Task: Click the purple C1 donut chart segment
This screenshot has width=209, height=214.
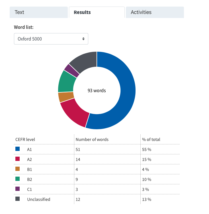Action: tap(72, 71)
